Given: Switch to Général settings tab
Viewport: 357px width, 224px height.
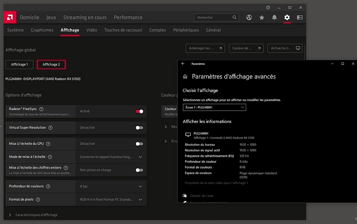Looking at the screenshot, I should (x=213, y=30).
